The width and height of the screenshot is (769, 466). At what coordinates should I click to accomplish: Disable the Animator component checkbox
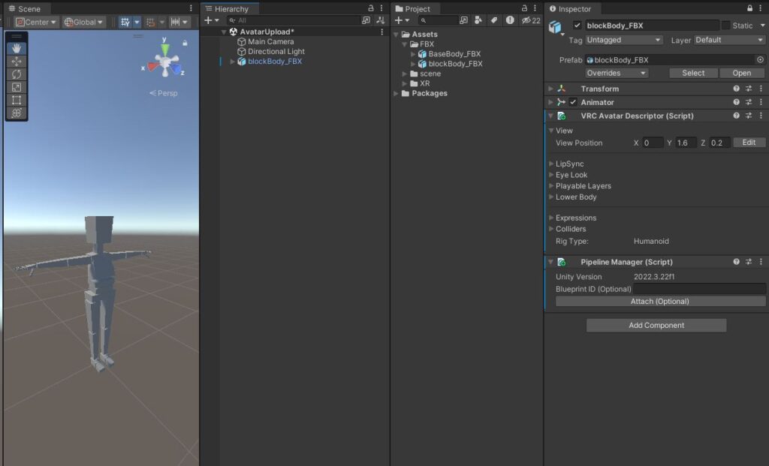(x=573, y=103)
